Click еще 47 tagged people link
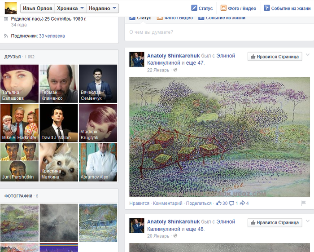This screenshot has width=314, height=252. click(195, 63)
